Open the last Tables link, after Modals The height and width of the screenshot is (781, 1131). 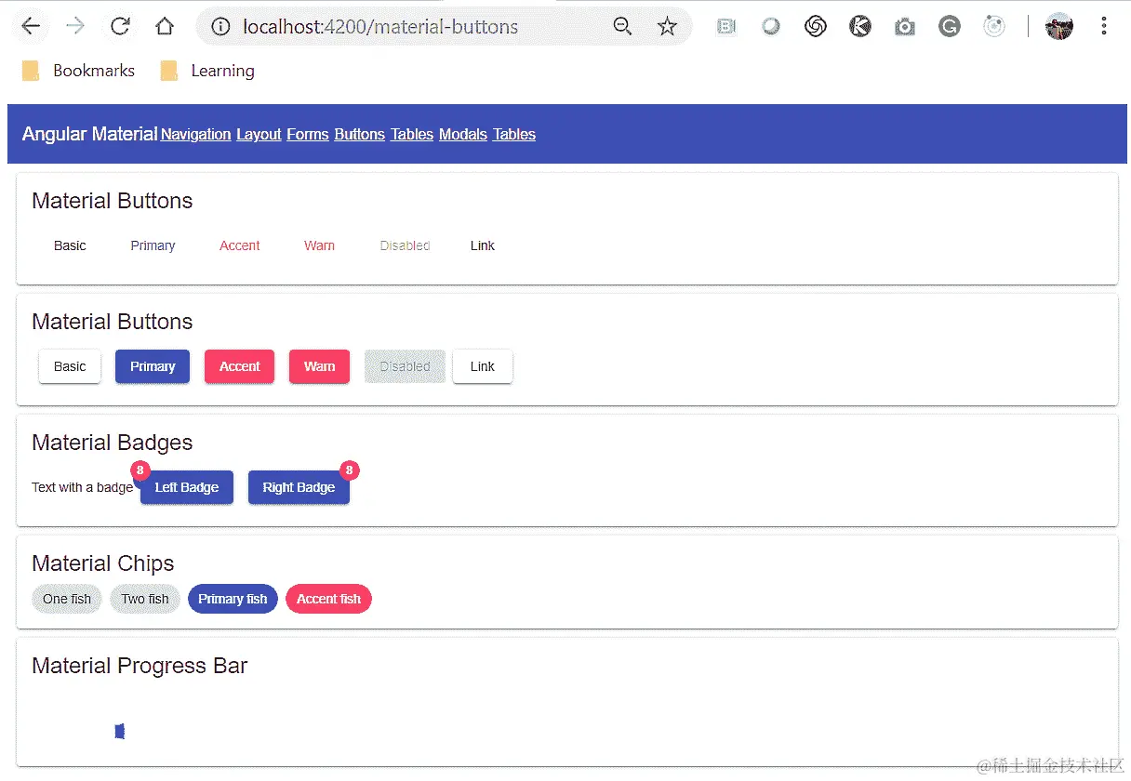514,135
